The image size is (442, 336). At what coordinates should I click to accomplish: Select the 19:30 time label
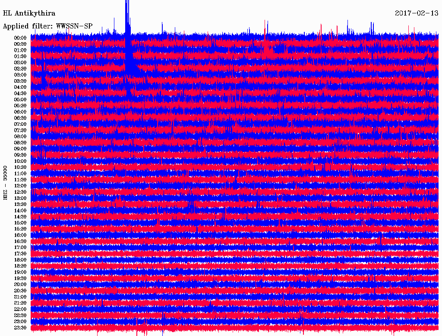pos(20,278)
